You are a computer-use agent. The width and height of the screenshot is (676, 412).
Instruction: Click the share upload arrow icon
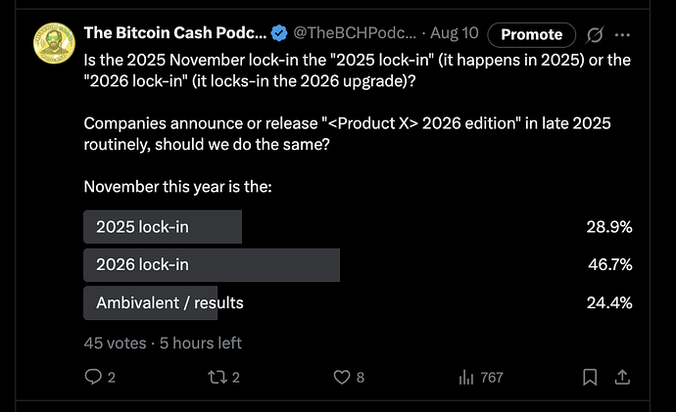(622, 378)
